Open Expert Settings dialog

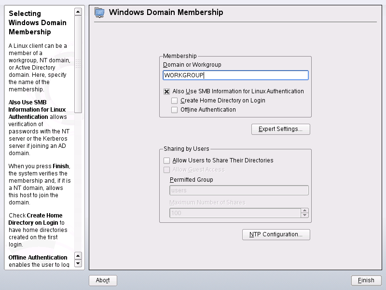[x=281, y=129]
